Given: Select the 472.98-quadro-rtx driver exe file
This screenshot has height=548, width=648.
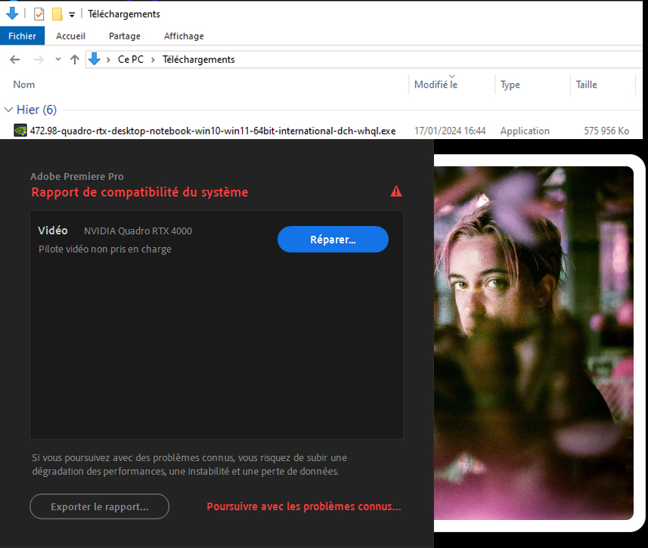Looking at the screenshot, I should click(x=212, y=131).
